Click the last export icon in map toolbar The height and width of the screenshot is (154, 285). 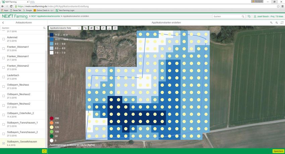pos(115,28)
